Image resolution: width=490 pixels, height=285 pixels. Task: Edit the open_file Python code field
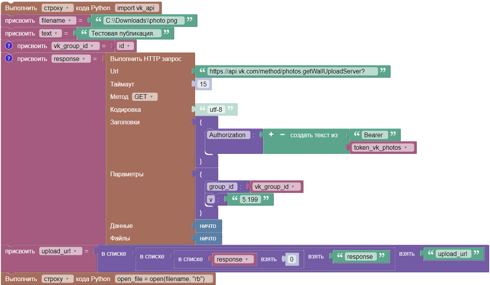[165, 279]
